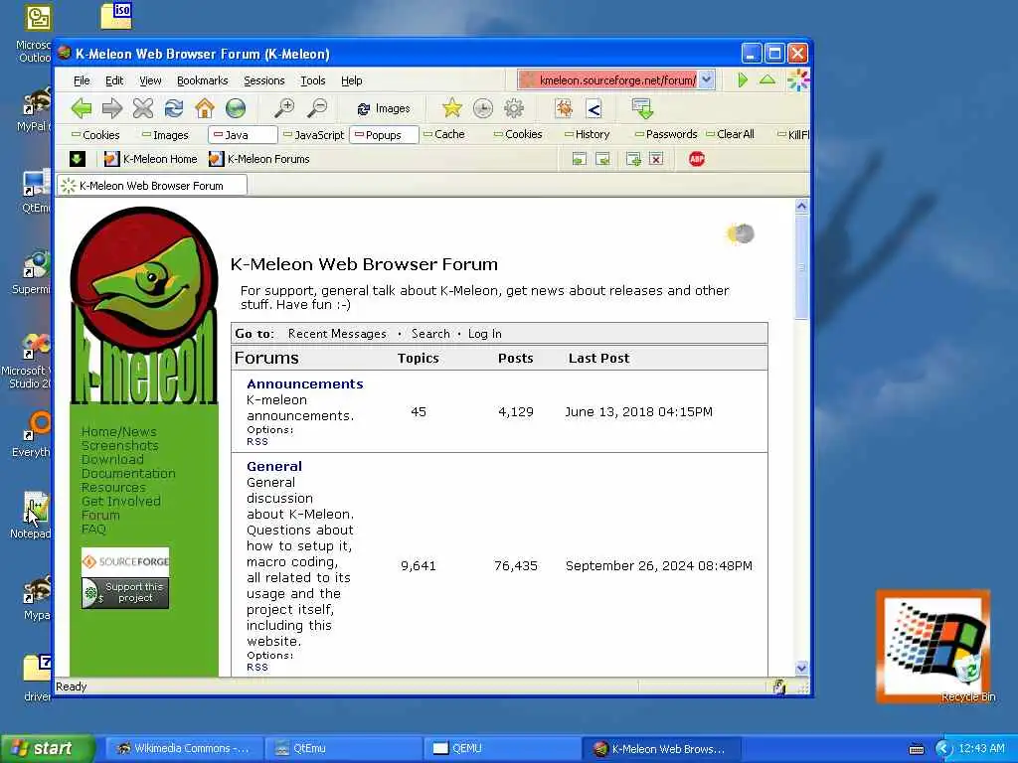This screenshot has height=763, width=1018.
Task: Click the Windows Start button
Action: click(x=47, y=748)
